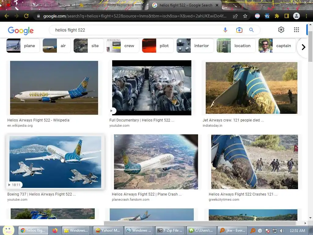Open the greekcitytimes.com wreckage thumbnail
Image resolution: width=313 pixels, height=235 pixels.
pyautogui.click(x=255, y=162)
